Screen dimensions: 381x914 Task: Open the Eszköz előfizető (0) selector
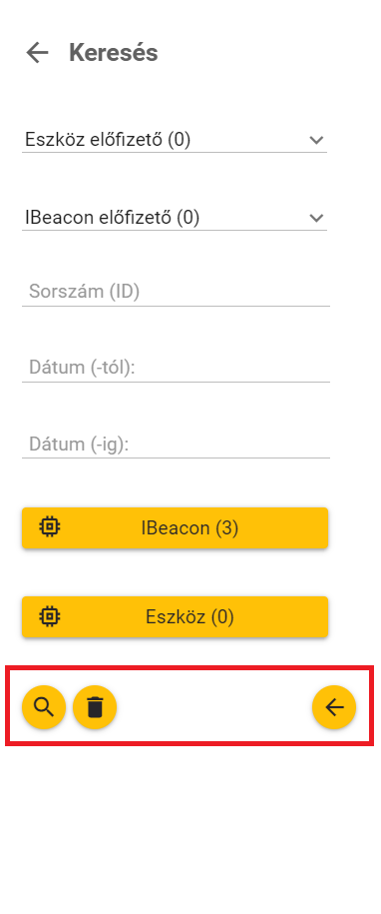coord(175,140)
